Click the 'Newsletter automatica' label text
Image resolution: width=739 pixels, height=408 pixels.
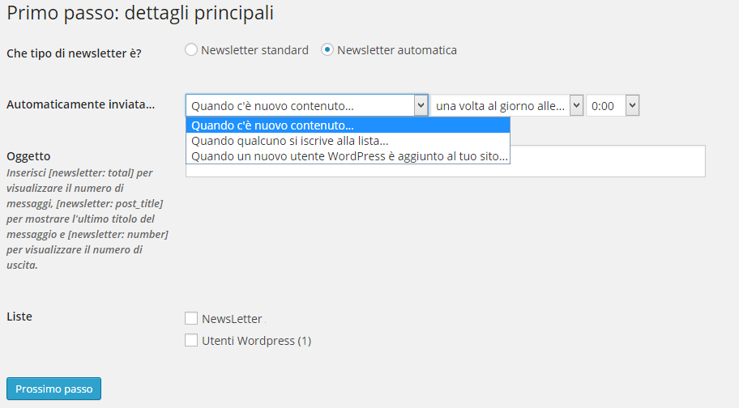click(397, 50)
